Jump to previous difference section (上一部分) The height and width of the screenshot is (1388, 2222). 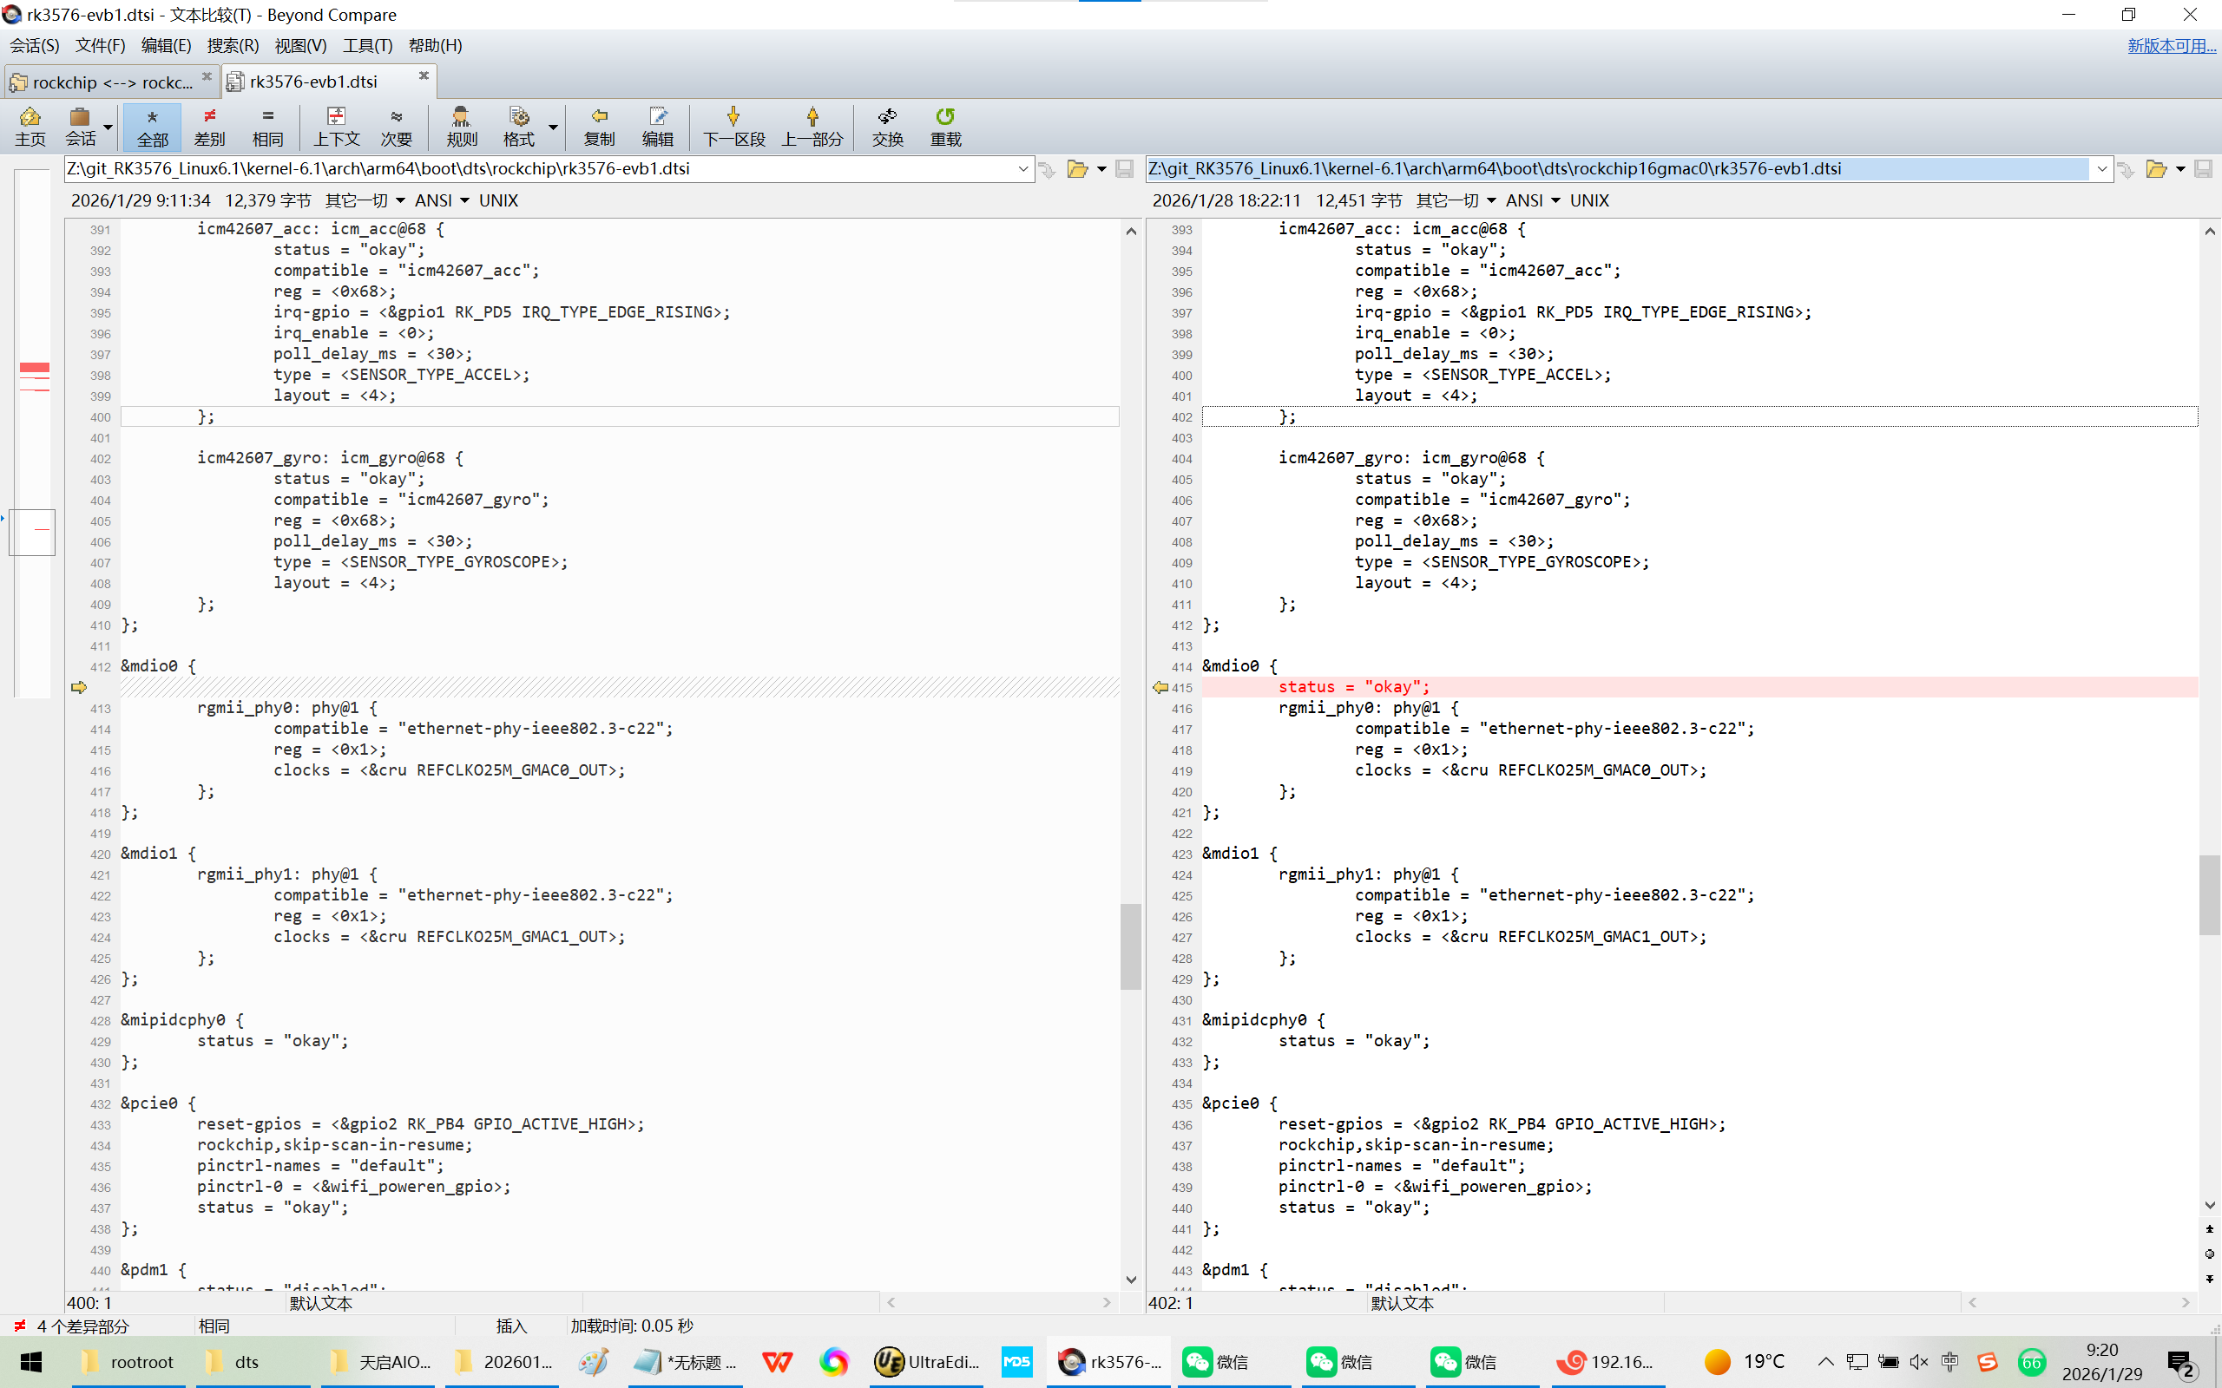click(812, 126)
